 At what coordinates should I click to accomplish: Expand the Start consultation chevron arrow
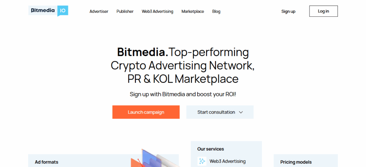[241, 112]
